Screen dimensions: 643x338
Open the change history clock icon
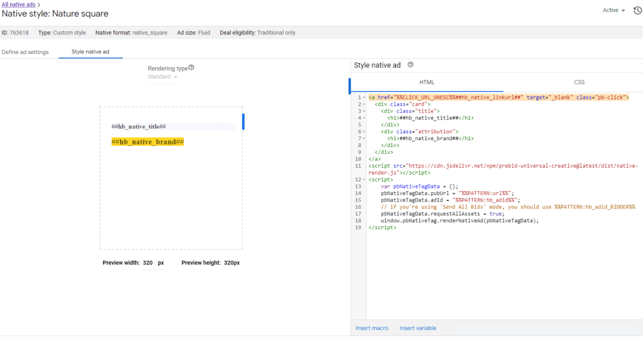pyautogui.click(x=637, y=11)
